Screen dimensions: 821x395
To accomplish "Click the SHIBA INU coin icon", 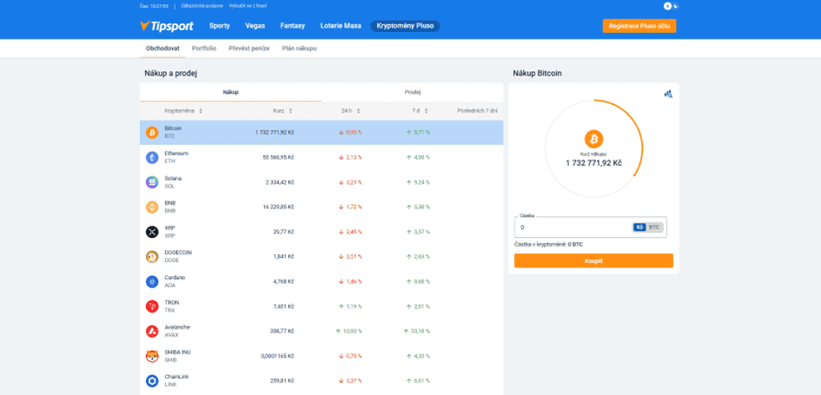I will (x=152, y=356).
